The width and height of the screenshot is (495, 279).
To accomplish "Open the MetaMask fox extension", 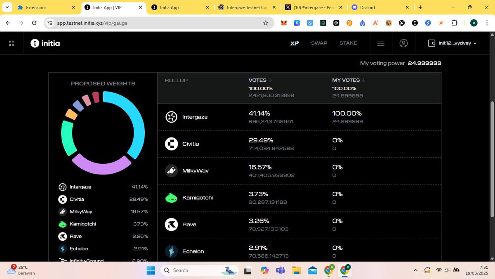I will click(283, 23).
